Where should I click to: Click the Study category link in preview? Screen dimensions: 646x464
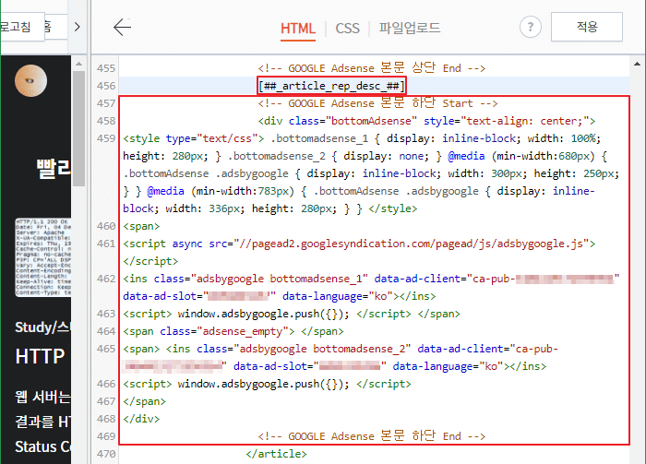[x=42, y=327]
